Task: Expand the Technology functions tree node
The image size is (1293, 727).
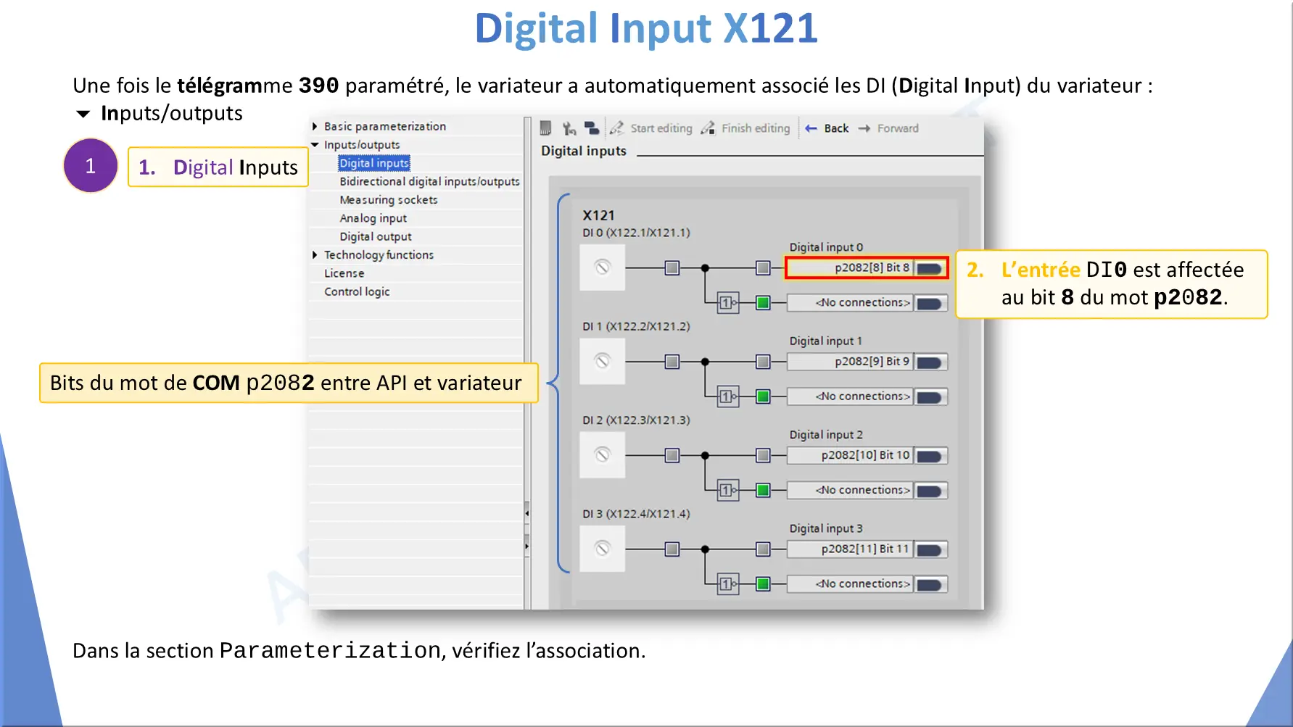Action: 315,255
